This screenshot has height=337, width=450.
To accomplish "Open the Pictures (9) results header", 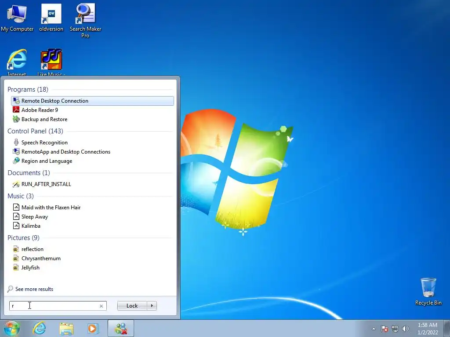I will coord(24,238).
